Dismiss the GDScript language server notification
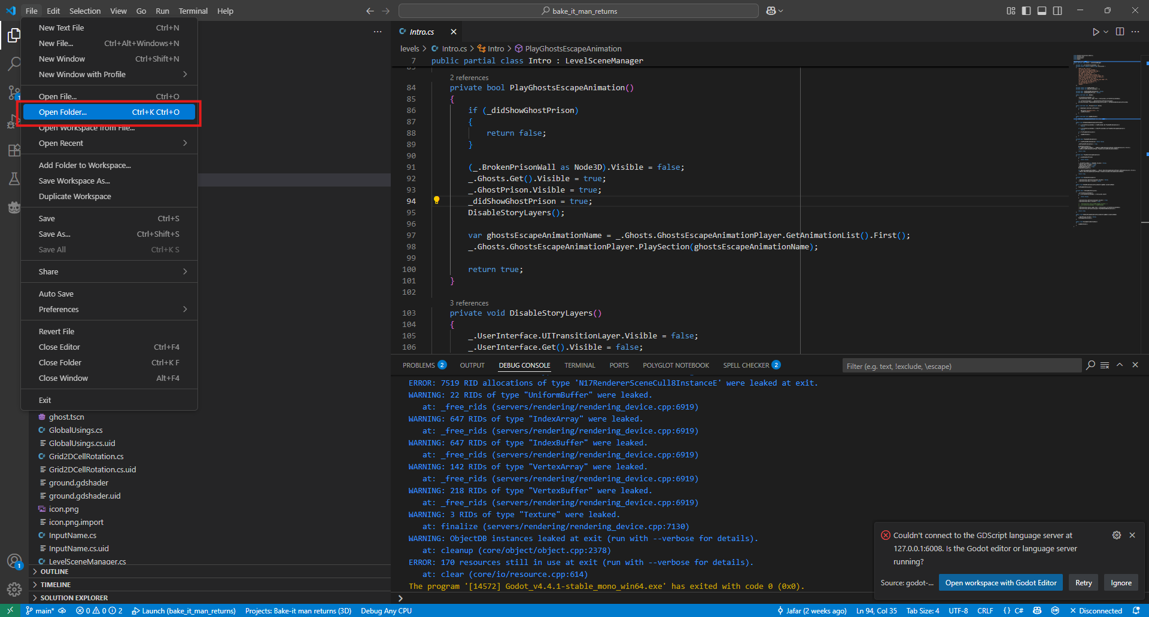The width and height of the screenshot is (1149, 617). coord(1132,535)
